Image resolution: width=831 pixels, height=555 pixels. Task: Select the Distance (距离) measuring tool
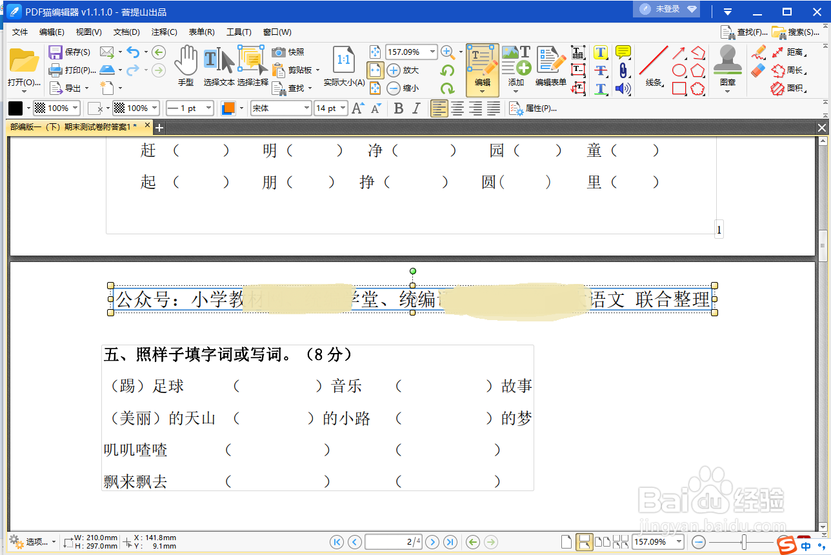click(x=788, y=52)
